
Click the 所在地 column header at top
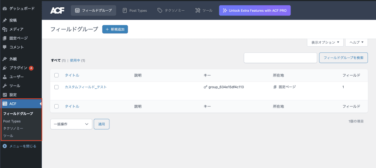(x=278, y=75)
